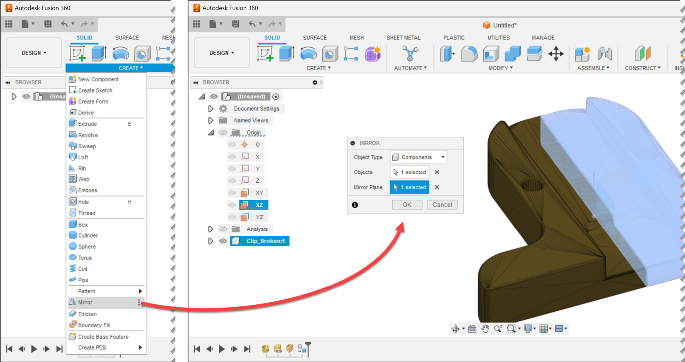Click the Joint icon in Assemble group
Viewport: 685px width, 362px height.
click(604, 54)
